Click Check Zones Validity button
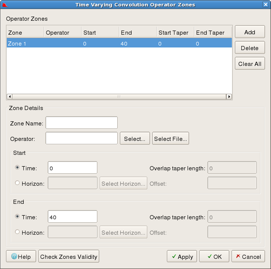 pos(69,257)
